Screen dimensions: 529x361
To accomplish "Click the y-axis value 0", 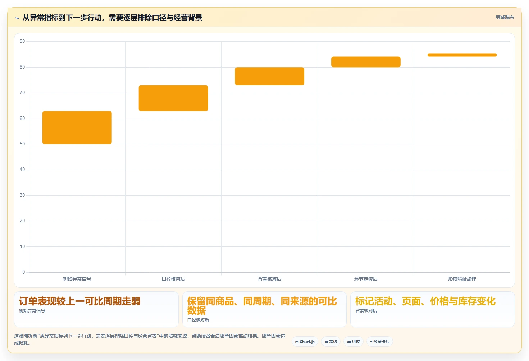I will (x=24, y=272).
